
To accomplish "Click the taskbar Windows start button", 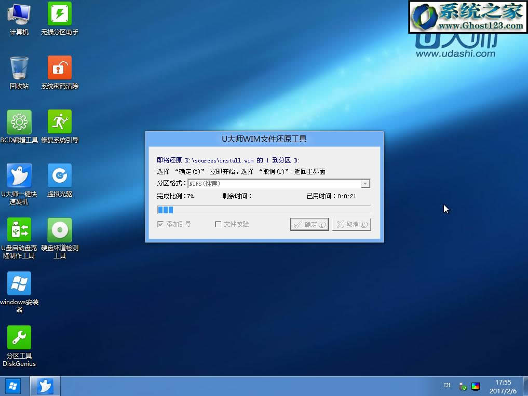I will [x=12, y=386].
